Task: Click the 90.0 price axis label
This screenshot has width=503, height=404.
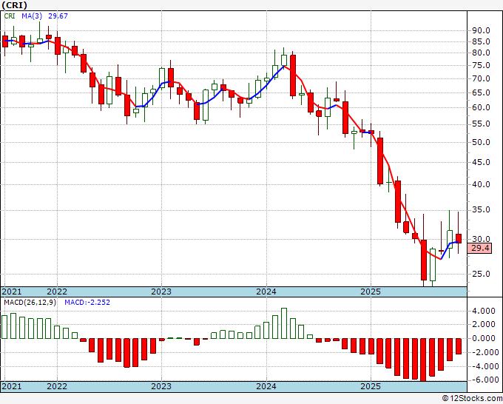Action: [481, 31]
